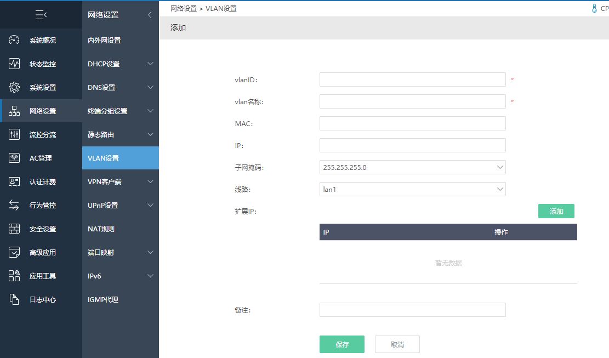609x358 pixels.
Task: Click the 状态监控 monitor icon
Action: 14,64
